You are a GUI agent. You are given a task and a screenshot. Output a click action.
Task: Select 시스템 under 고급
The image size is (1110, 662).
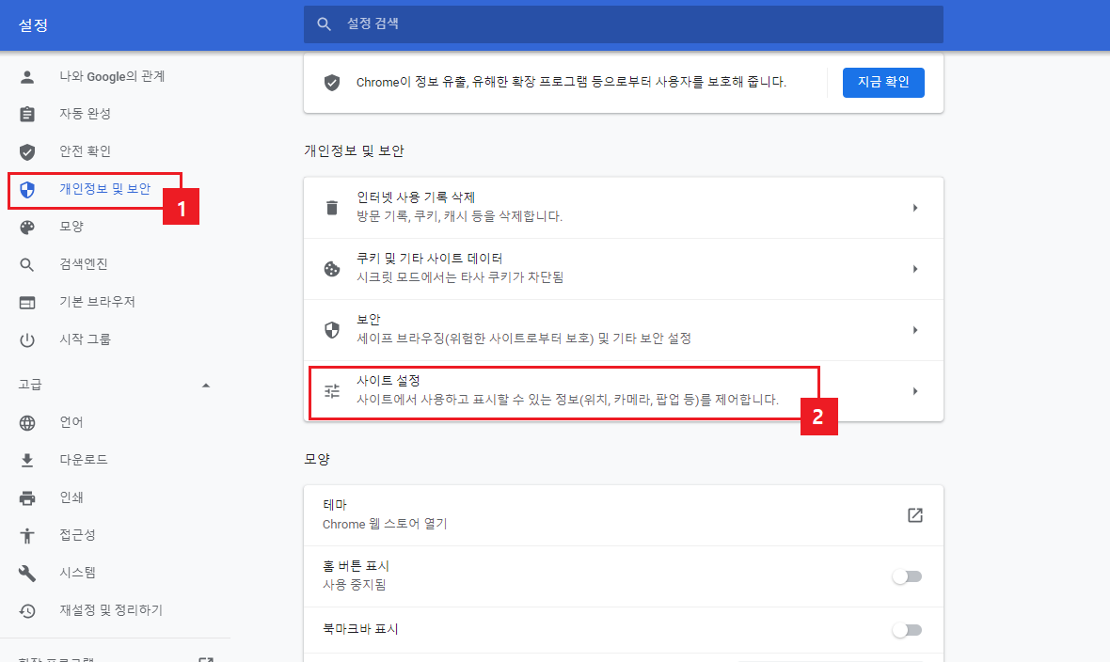pos(78,573)
